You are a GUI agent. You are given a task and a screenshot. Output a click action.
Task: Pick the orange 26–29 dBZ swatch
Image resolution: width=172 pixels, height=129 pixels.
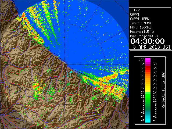148,76
